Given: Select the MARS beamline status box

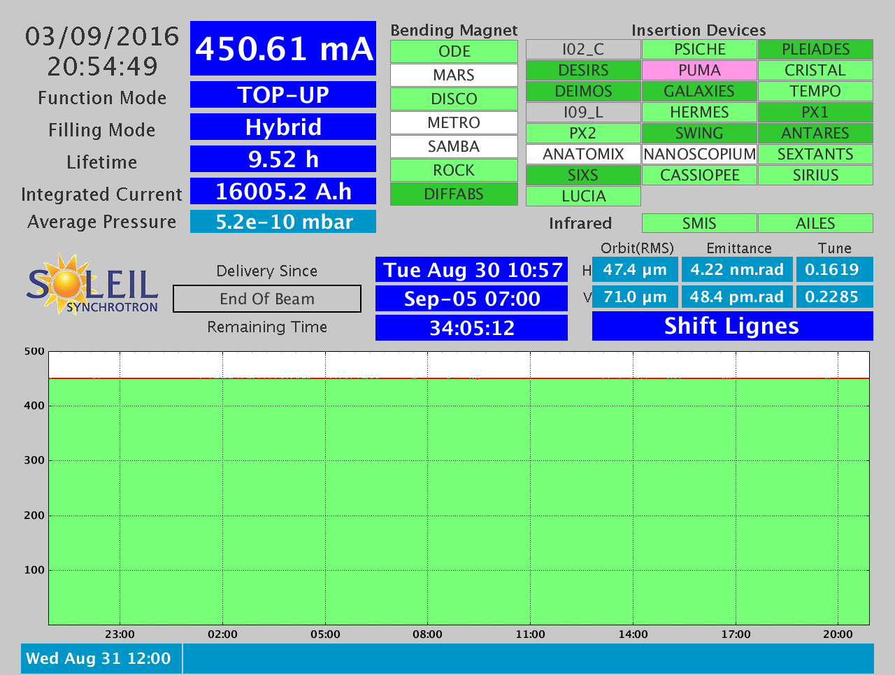Looking at the screenshot, I should click(x=454, y=75).
